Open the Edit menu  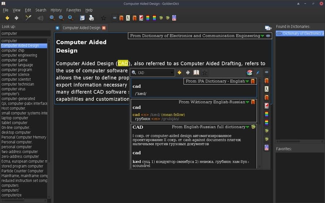coord(28,10)
